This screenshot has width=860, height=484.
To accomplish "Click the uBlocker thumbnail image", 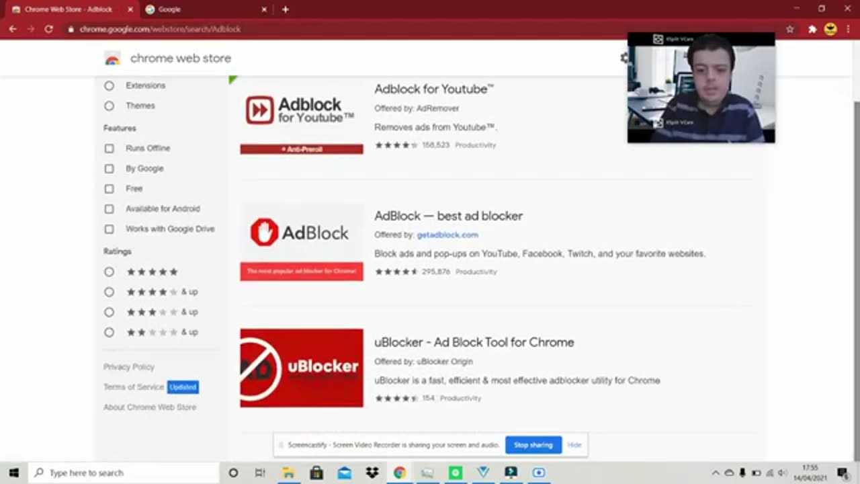I will point(302,368).
